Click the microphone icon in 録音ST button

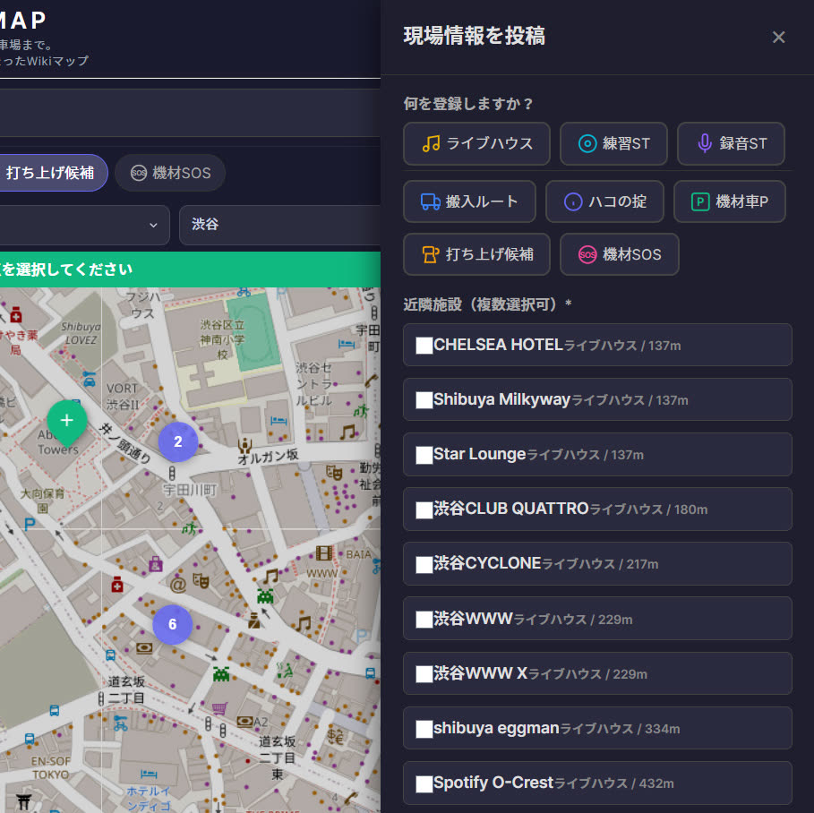705,143
